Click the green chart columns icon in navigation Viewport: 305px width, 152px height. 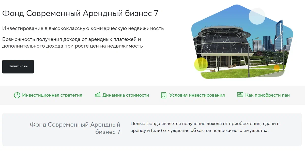(x=98, y=95)
